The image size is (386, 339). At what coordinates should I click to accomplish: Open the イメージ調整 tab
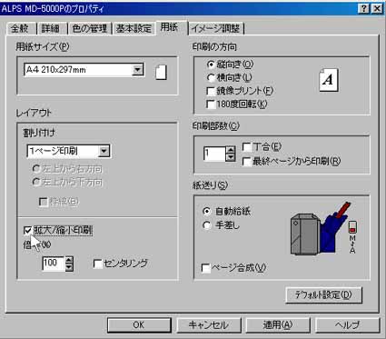[x=215, y=28]
